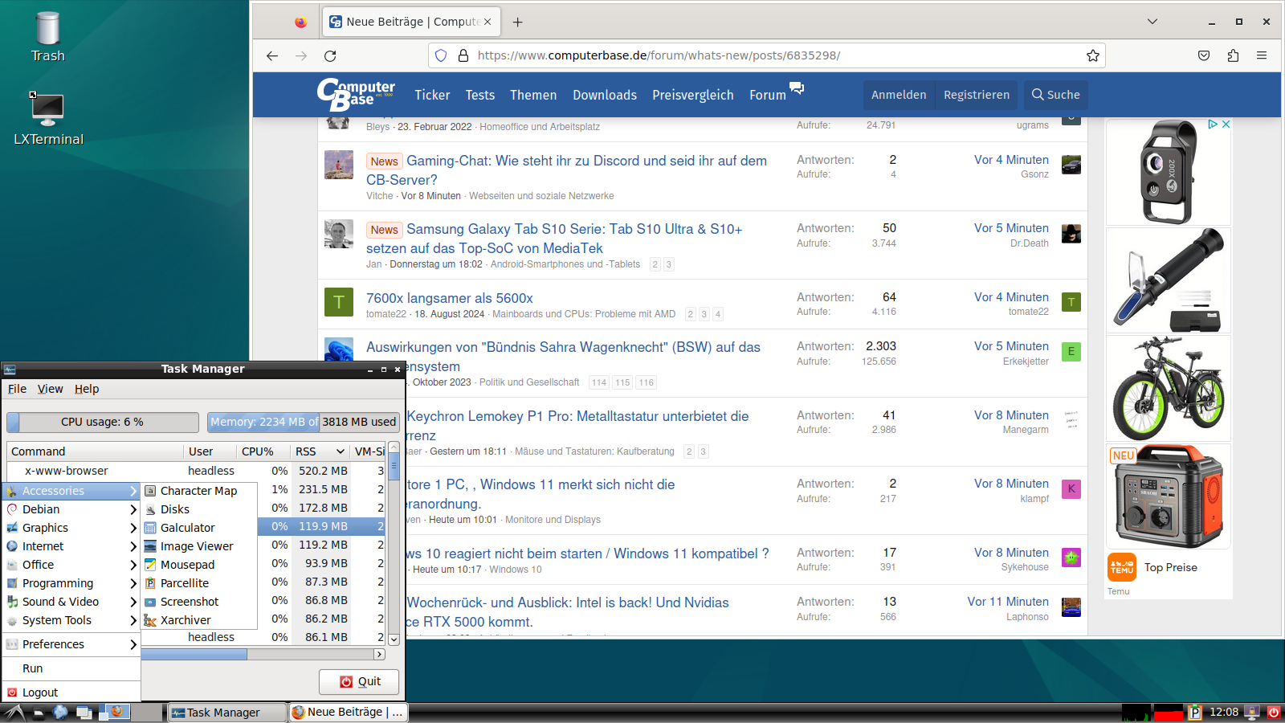Open the Pocket save icon in Firefox

click(1204, 55)
